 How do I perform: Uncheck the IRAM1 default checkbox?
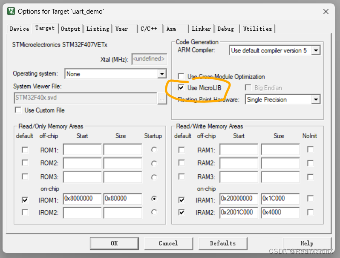(182, 200)
